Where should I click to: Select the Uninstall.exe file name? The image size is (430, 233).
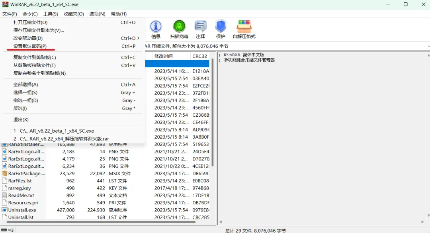coord(22,210)
